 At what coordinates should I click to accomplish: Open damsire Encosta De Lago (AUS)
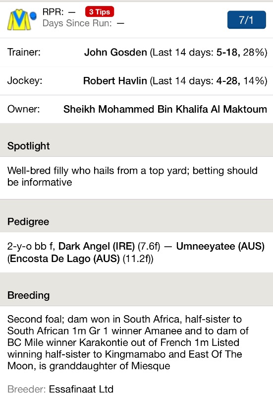point(63,259)
